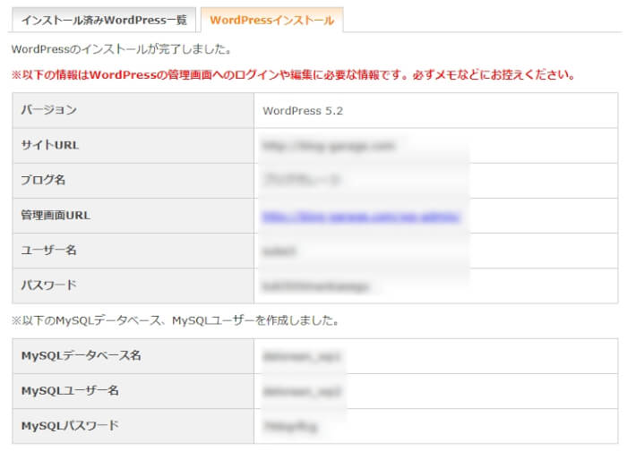Viewport: 627px width, 451px height.
Task: Click the blurred サイトURL value
Action: [329, 146]
